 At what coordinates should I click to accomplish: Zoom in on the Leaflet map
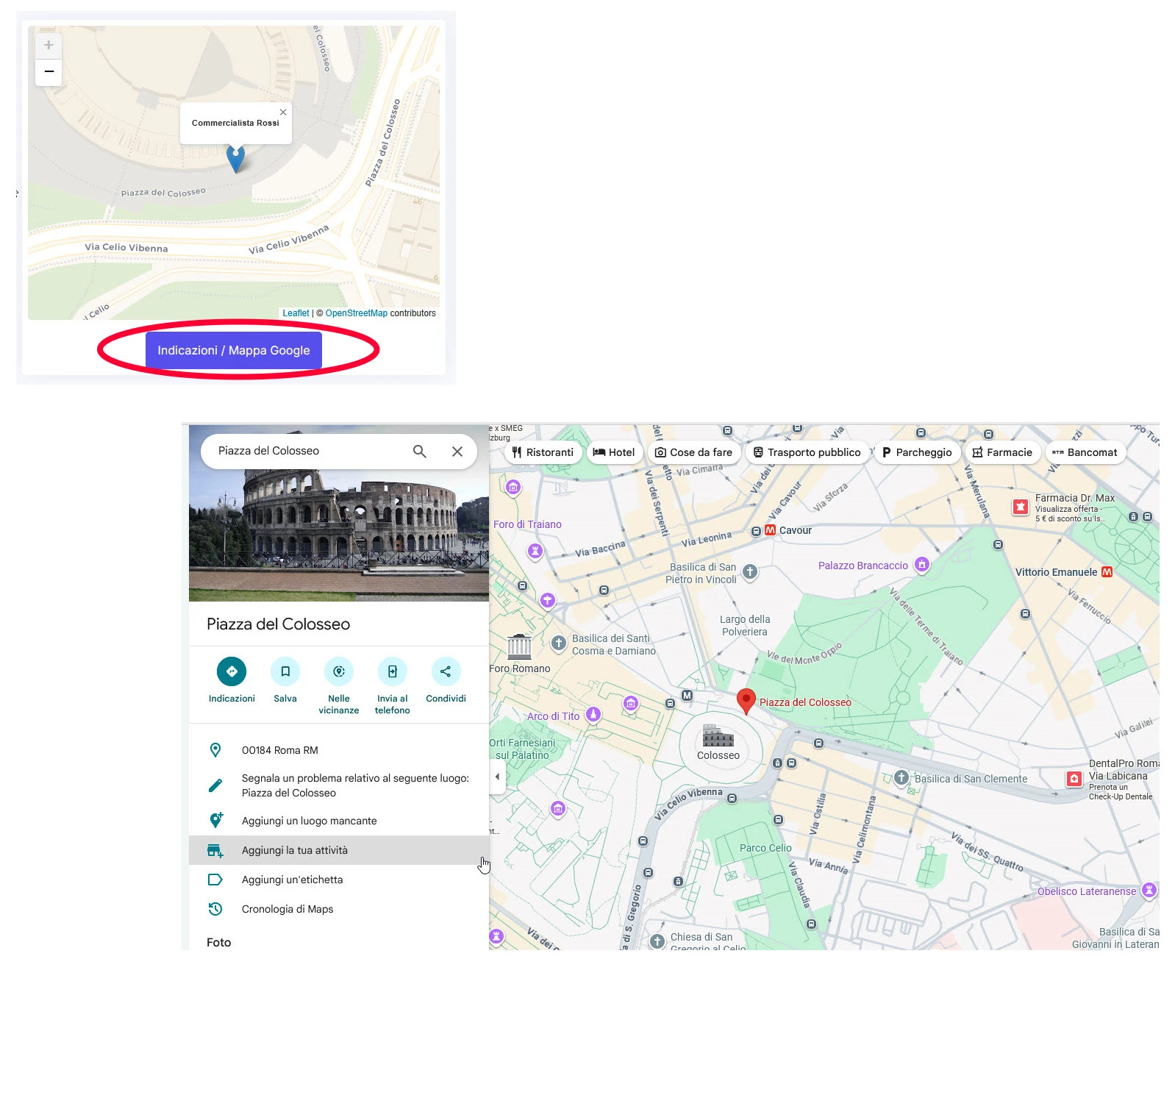(x=49, y=46)
